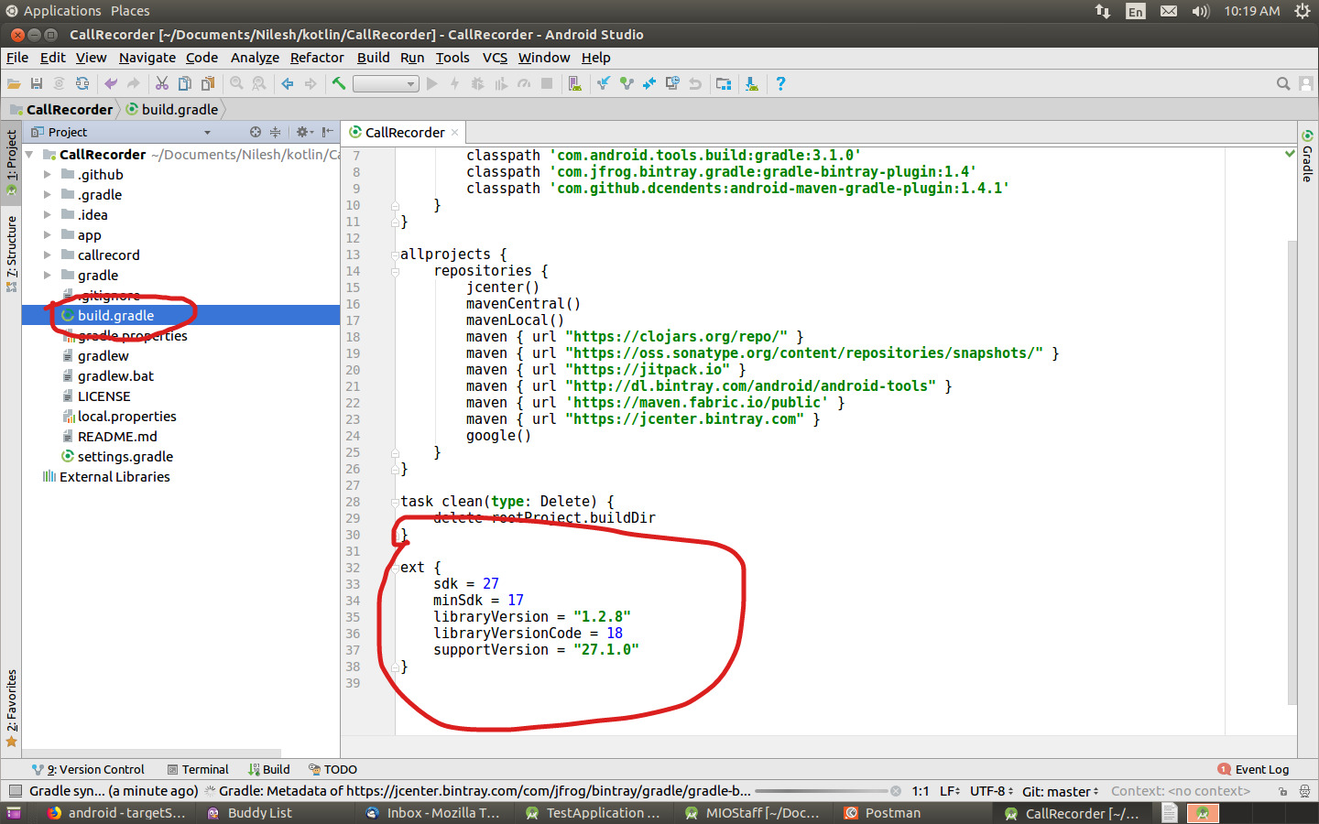The width and height of the screenshot is (1319, 824).
Task: Click the Navigate Back blue arrow
Action: tap(288, 83)
